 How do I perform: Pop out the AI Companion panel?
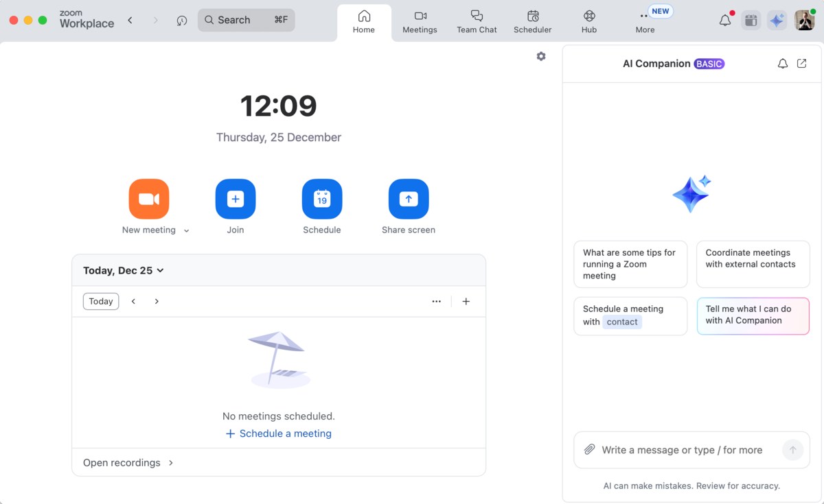[x=801, y=64]
